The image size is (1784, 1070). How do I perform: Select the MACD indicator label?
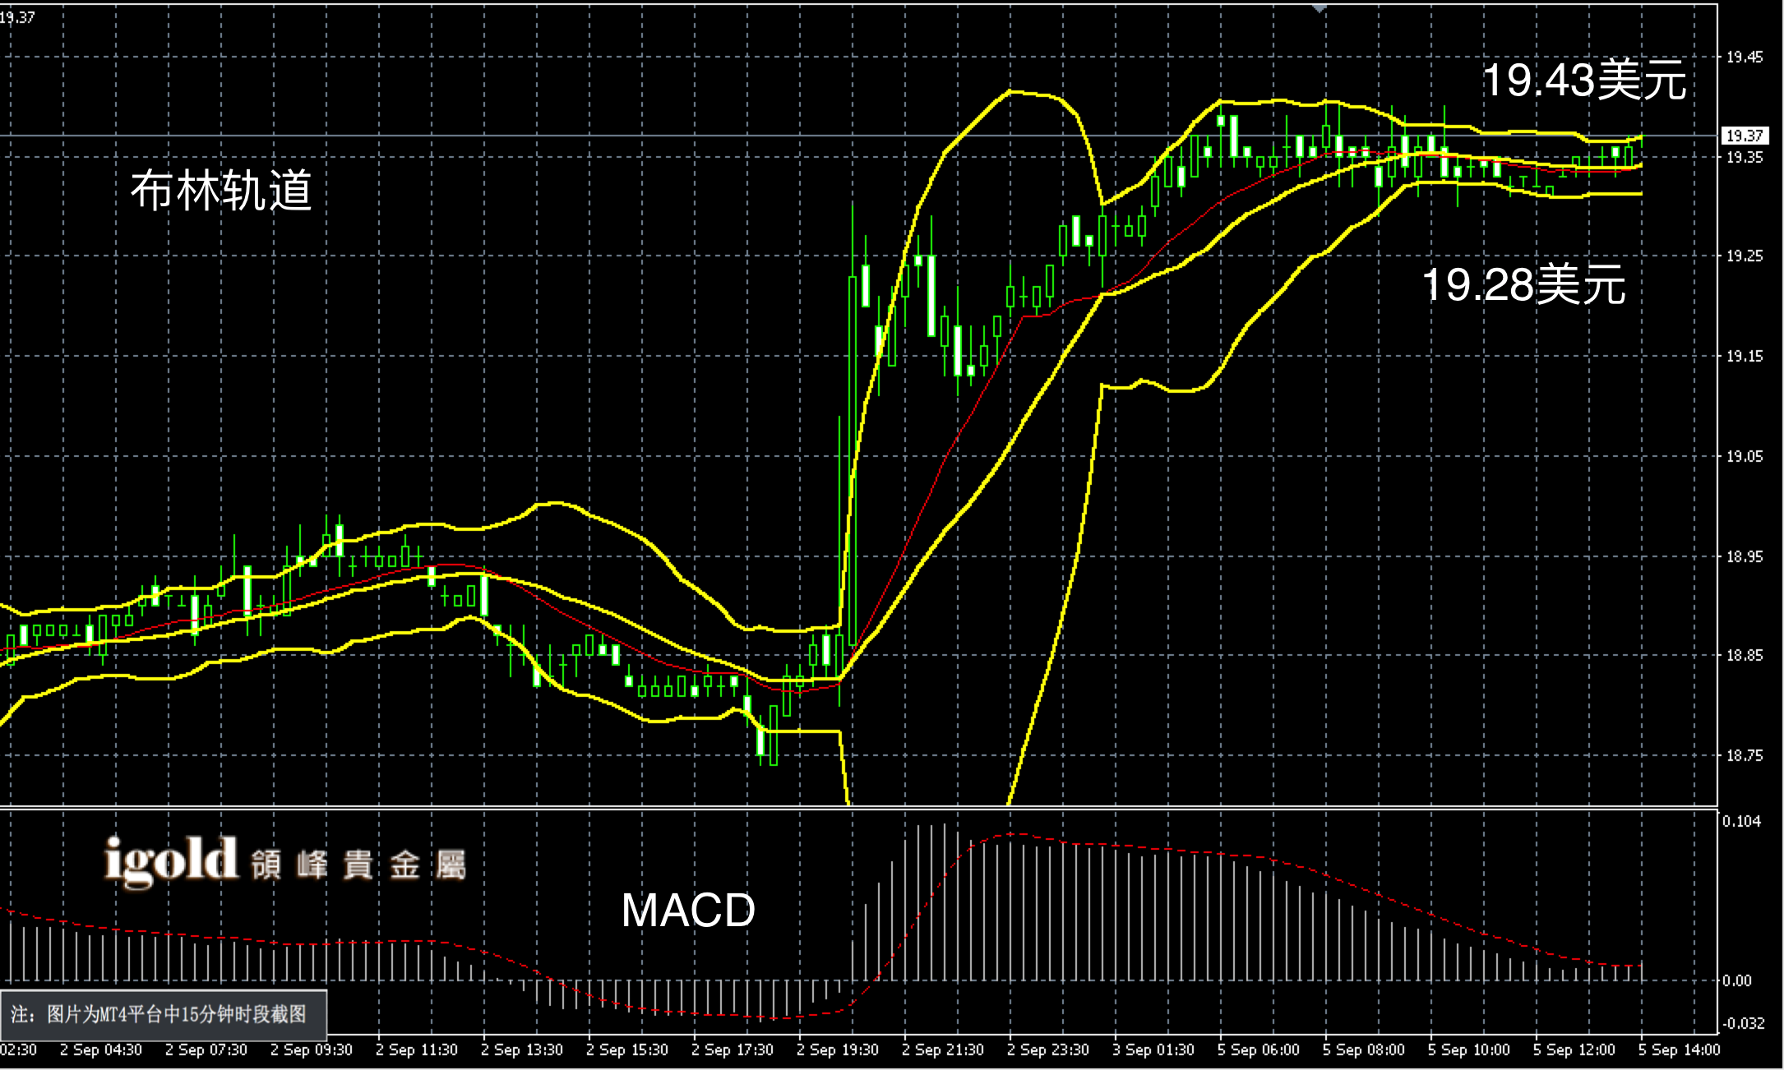(x=688, y=910)
